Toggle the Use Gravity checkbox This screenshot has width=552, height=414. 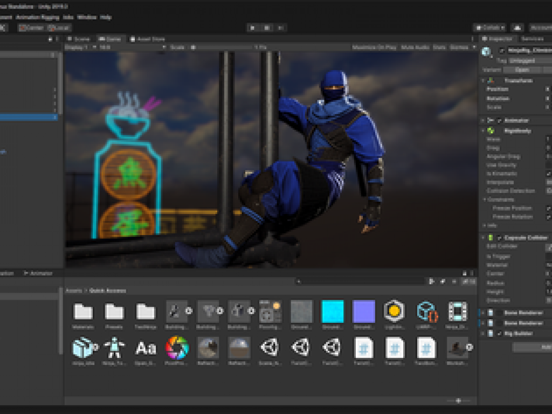pos(548,165)
